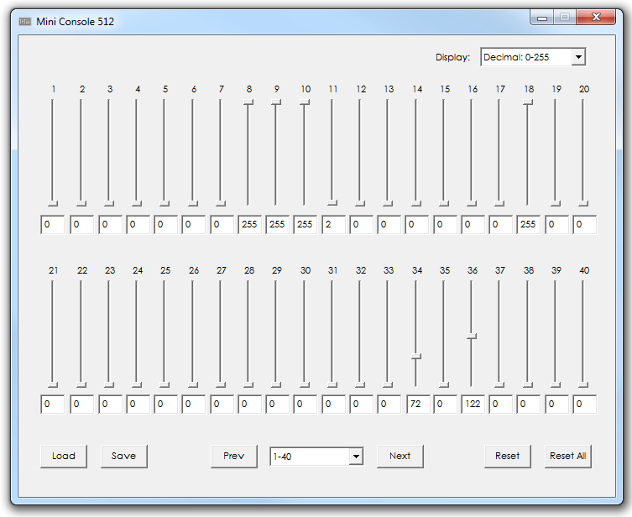Select channel 10 value field showing 255

coord(306,225)
